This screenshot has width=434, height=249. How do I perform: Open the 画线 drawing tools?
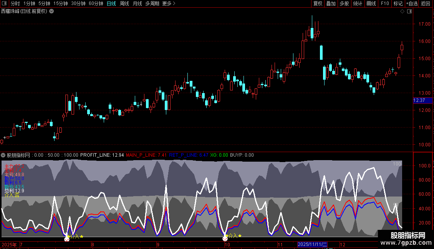click(x=371, y=3)
